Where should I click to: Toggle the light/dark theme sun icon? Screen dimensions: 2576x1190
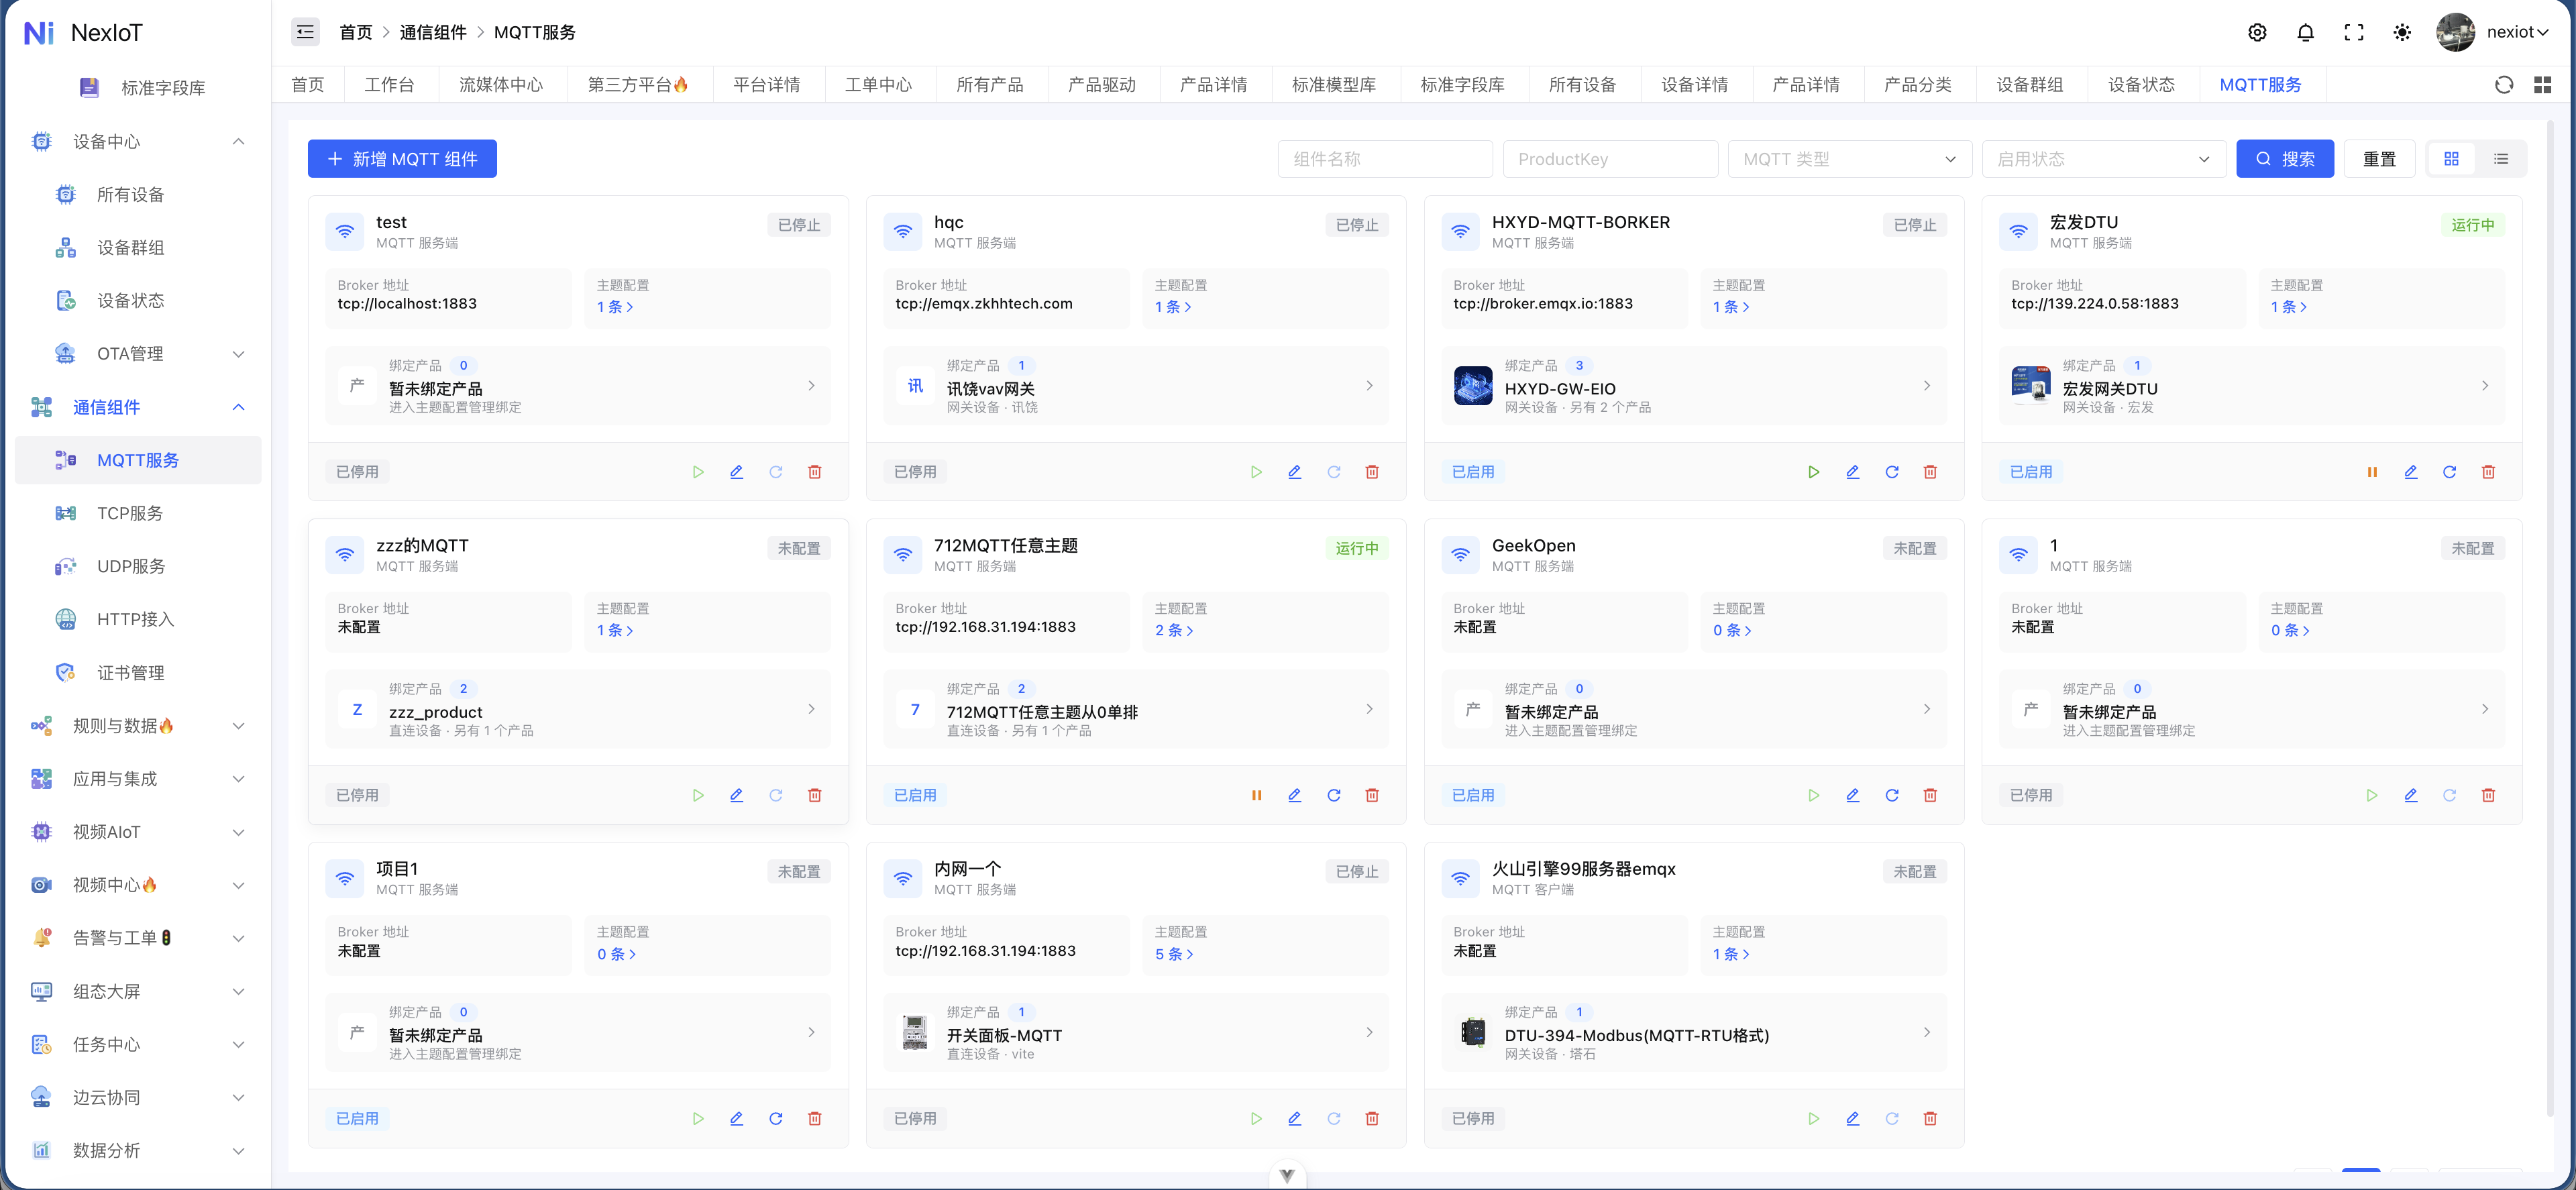tap(2401, 32)
